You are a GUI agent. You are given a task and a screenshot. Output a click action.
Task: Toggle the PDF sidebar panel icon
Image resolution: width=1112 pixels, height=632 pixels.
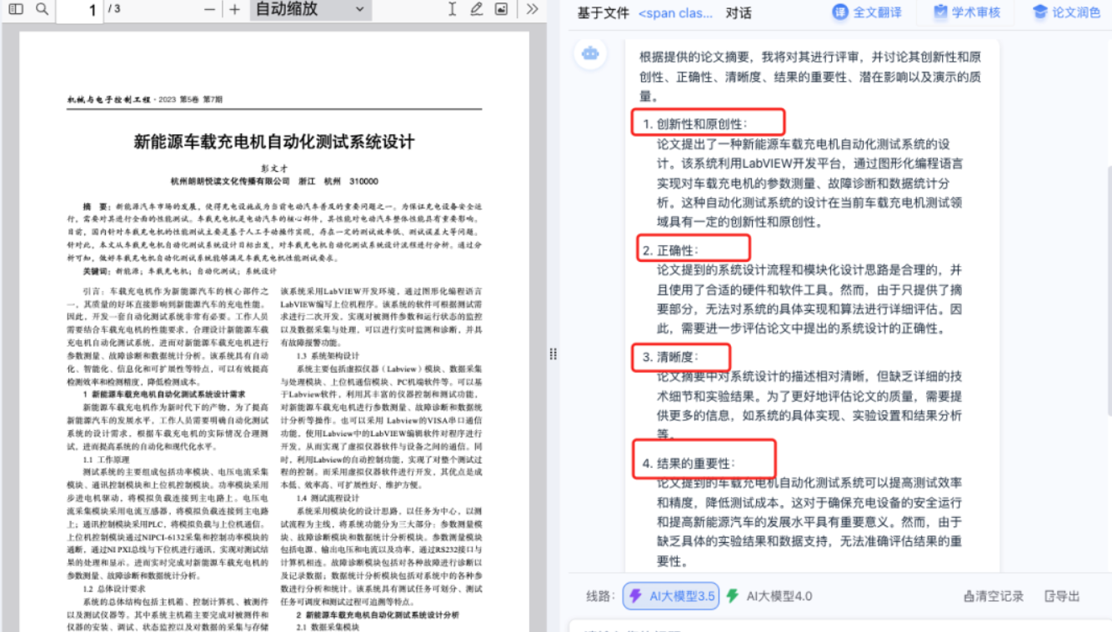point(16,9)
